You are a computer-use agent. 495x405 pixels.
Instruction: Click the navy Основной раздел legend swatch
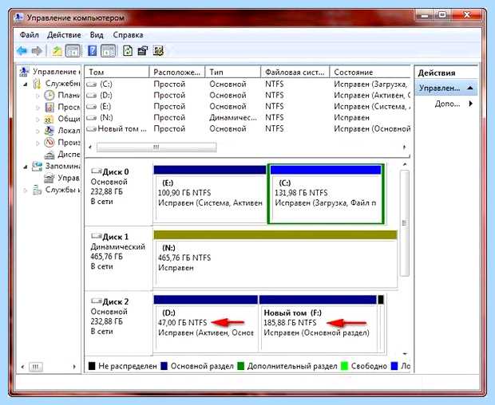[164, 366]
